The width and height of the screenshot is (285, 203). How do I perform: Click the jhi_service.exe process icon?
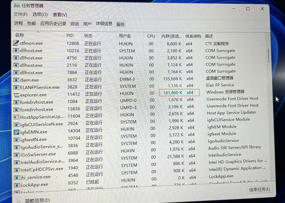pos(17,177)
